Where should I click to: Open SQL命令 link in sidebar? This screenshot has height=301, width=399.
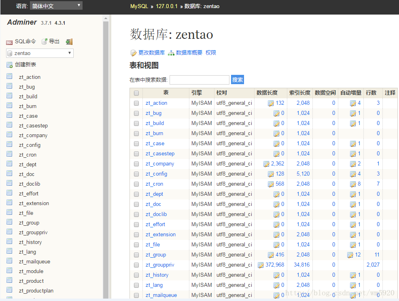pos(25,42)
